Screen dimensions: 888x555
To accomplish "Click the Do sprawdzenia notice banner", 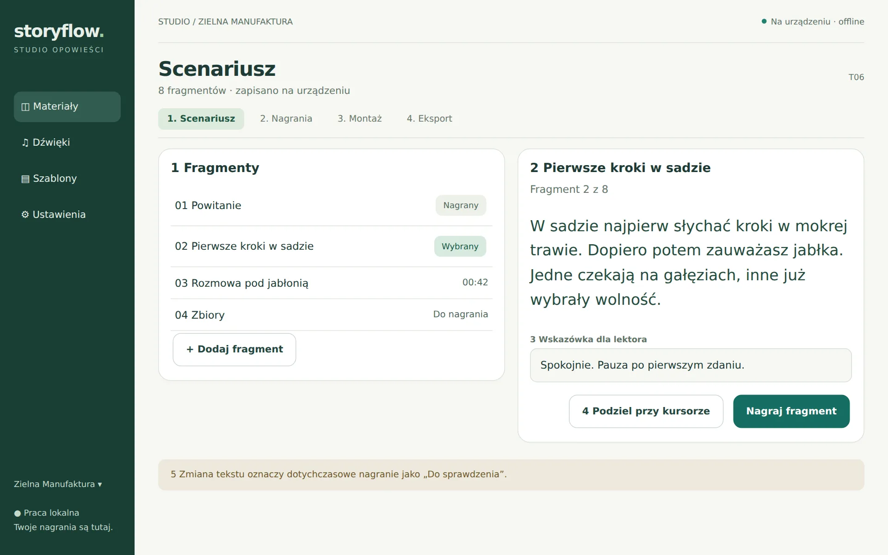I will pos(511,475).
